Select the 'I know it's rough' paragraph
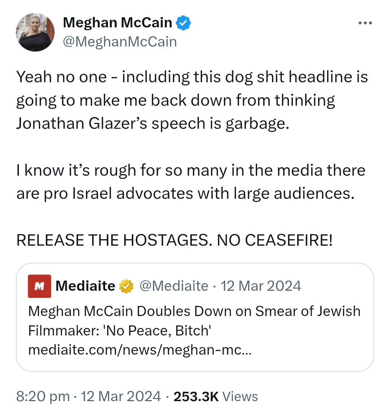Viewport: 390px width, 412px height. click(191, 182)
